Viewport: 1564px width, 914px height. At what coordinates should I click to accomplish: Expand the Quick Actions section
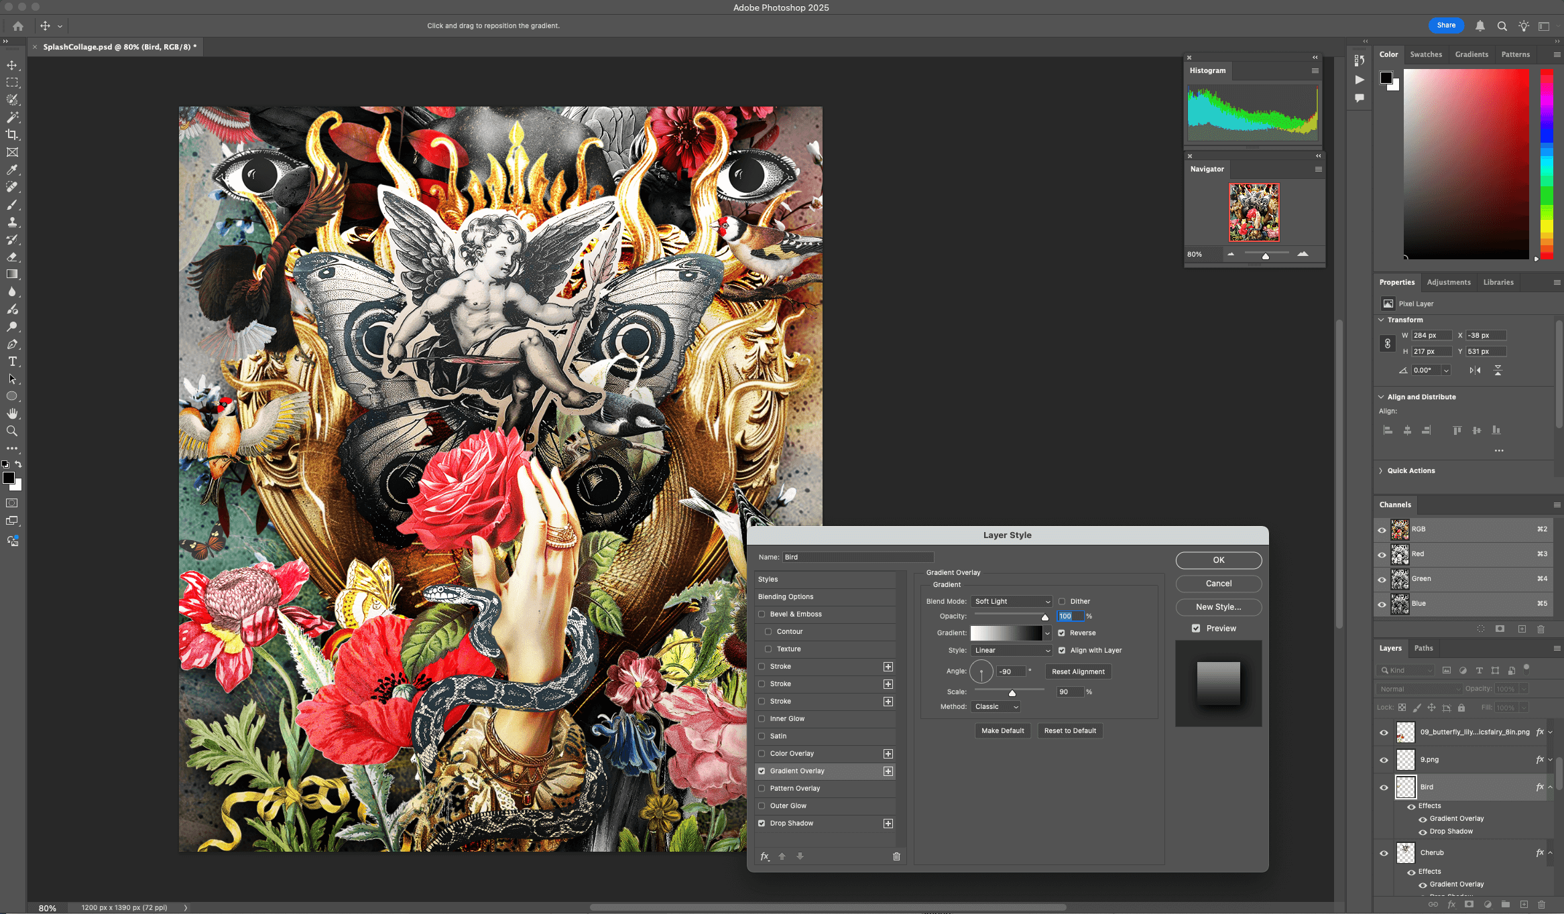(x=1381, y=471)
